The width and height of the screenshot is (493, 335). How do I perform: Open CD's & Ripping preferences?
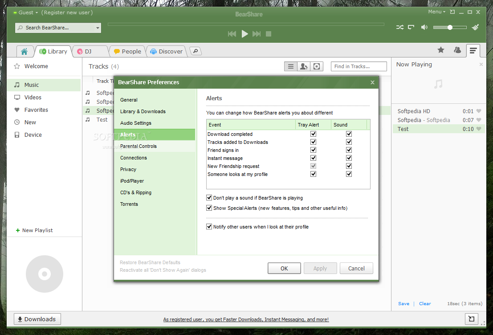click(x=155, y=192)
